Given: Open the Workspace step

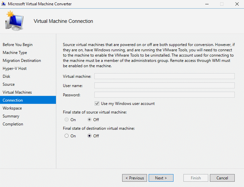Looking at the screenshot, I should (x=12, y=108).
